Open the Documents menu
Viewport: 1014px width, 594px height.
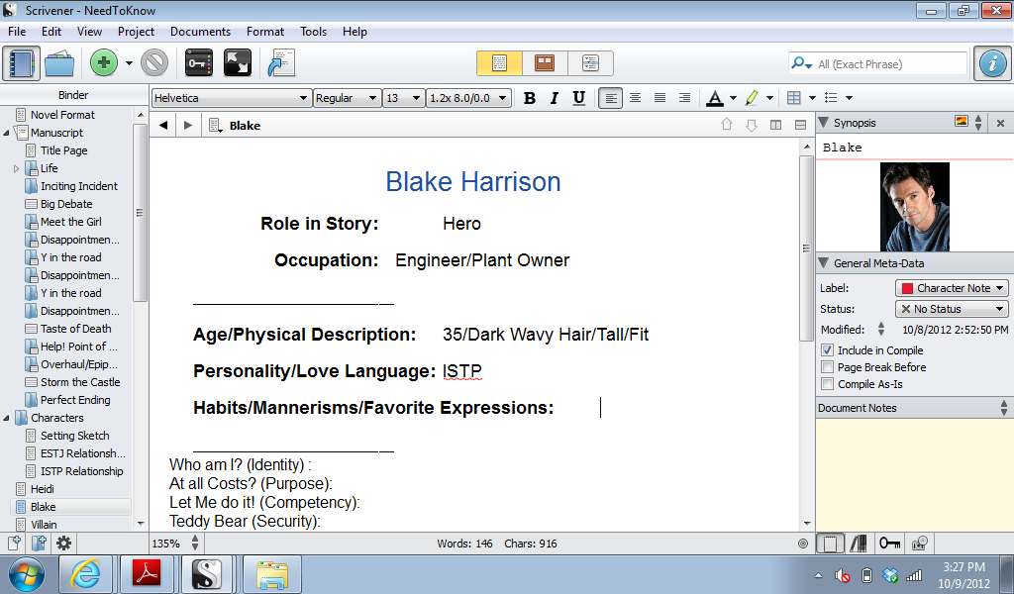click(x=200, y=32)
